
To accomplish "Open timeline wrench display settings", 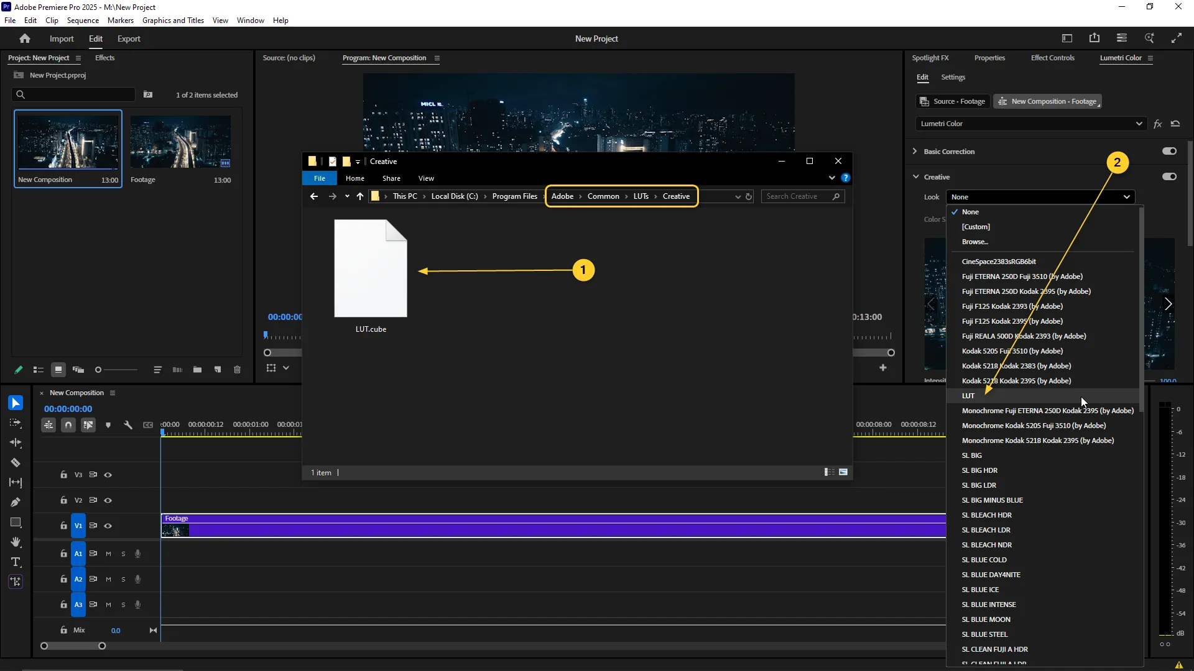I will pyautogui.click(x=128, y=425).
